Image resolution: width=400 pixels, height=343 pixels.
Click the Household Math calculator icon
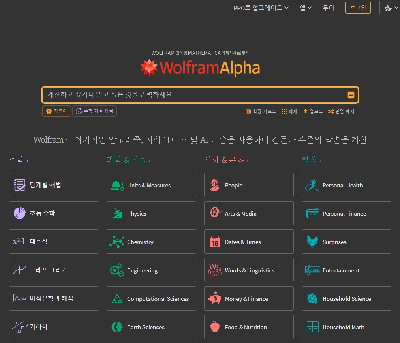click(x=312, y=327)
